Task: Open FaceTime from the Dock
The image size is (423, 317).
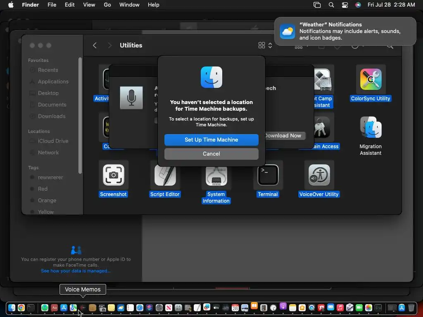Action: pos(359,308)
